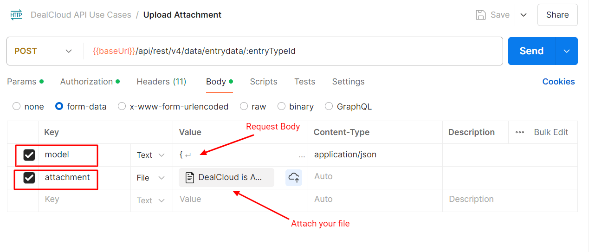The width and height of the screenshot is (595, 252).
Task: Select the none body type
Action: tap(17, 106)
